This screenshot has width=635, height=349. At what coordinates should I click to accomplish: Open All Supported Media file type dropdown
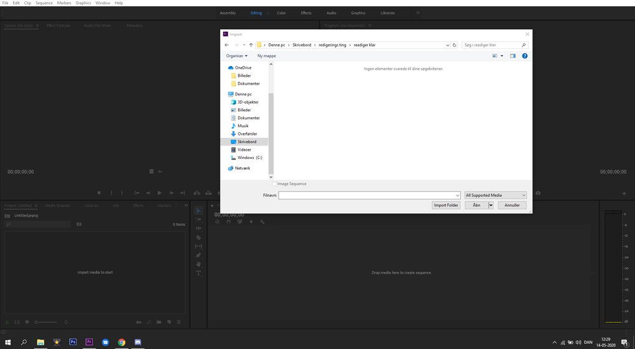(495, 195)
